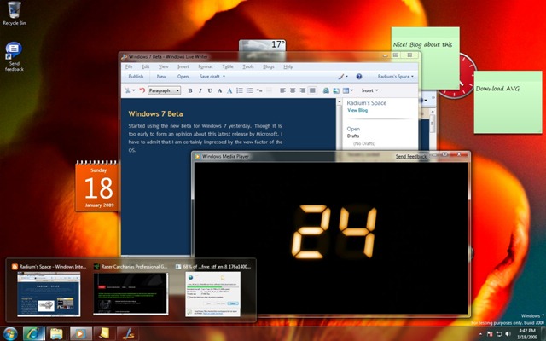Center align text in Live Writer

click(293, 90)
